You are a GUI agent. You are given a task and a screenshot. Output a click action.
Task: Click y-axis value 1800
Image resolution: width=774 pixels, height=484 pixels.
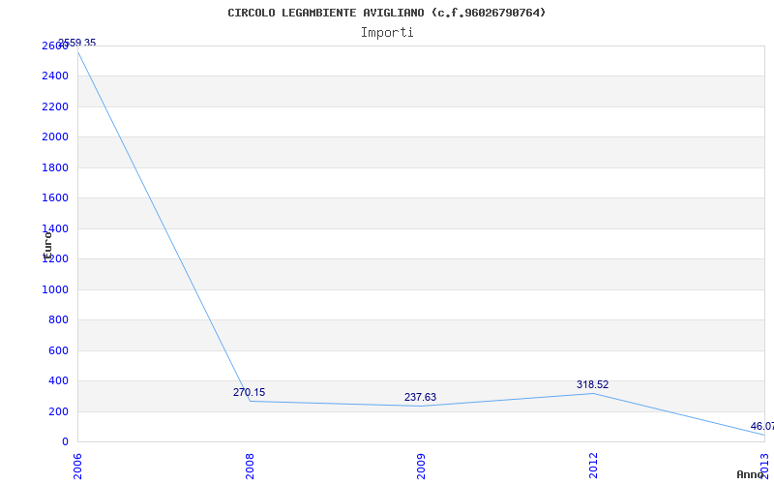point(55,167)
